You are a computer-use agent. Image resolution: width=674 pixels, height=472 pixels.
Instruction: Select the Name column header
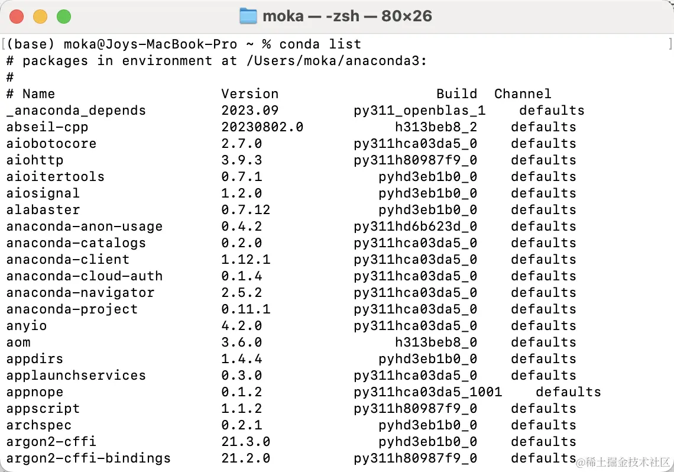pyautogui.click(x=38, y=93)
